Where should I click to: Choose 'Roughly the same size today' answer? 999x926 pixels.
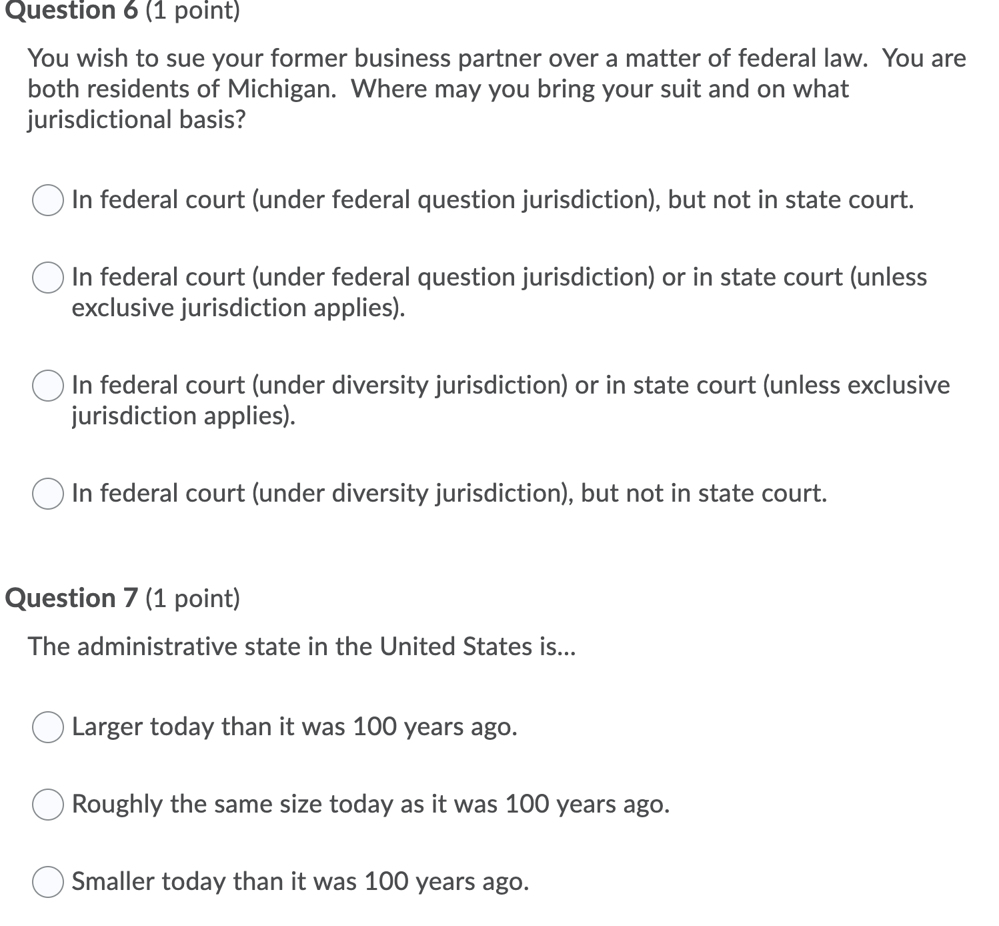(x=47, y=805)
